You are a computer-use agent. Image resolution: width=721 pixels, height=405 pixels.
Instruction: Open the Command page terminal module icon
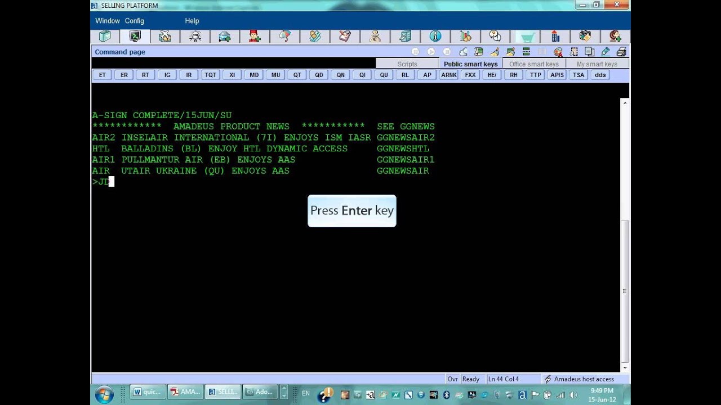(x=135, y=37)
